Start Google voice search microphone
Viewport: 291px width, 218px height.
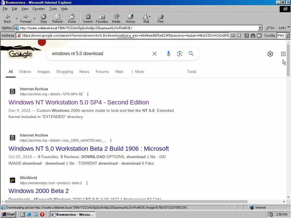(x=168, y=54)
